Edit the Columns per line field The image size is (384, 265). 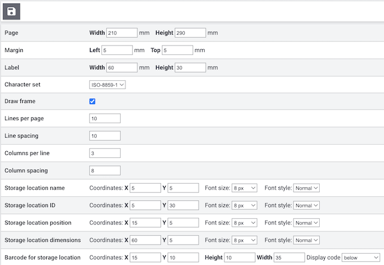105,153
